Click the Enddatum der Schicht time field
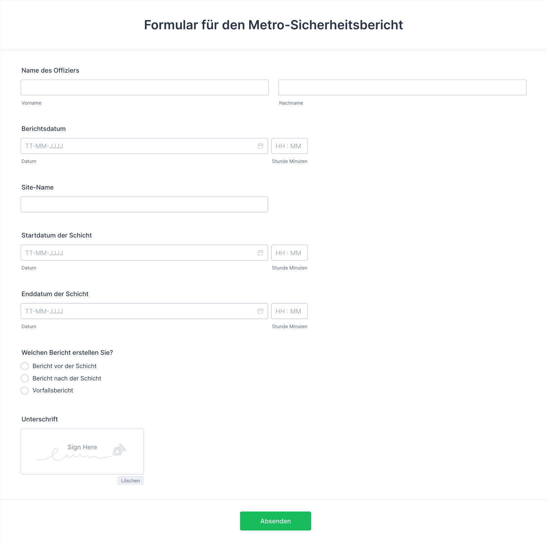Viewport: 547px width, 546px height. point(289,311)
